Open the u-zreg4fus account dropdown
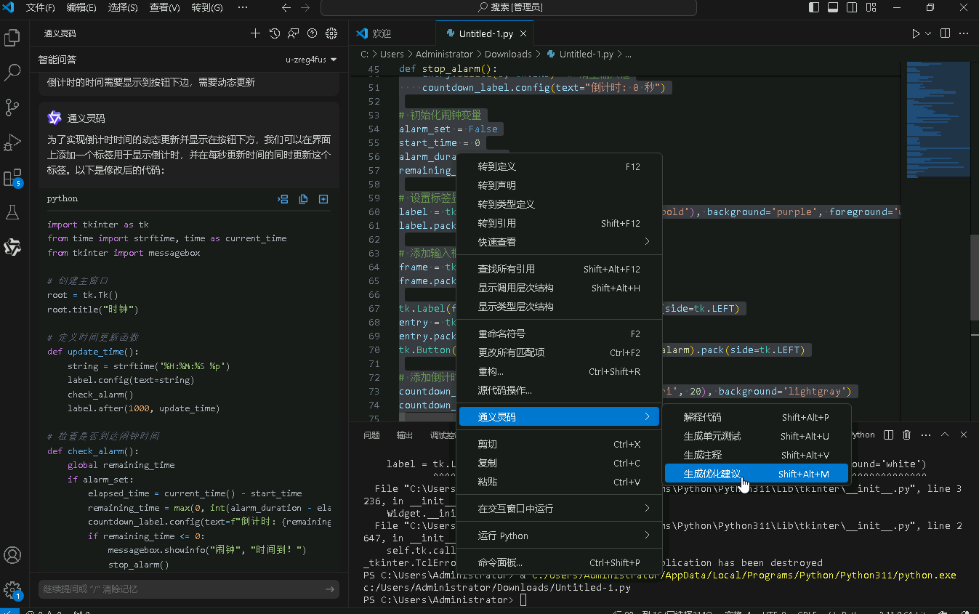Viewport: 979px width, 614px height. (311, 60)
